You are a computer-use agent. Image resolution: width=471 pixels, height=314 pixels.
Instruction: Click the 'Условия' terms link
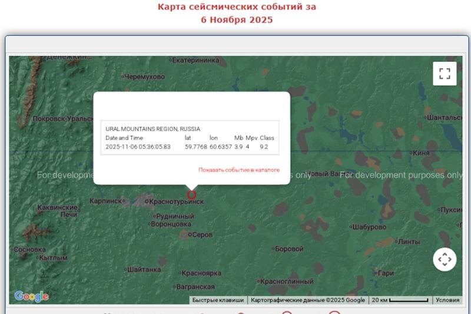447,300
